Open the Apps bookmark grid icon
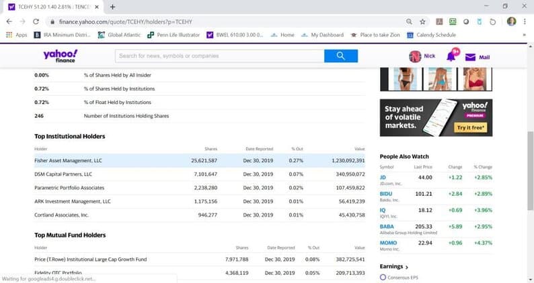 point(9,35)
